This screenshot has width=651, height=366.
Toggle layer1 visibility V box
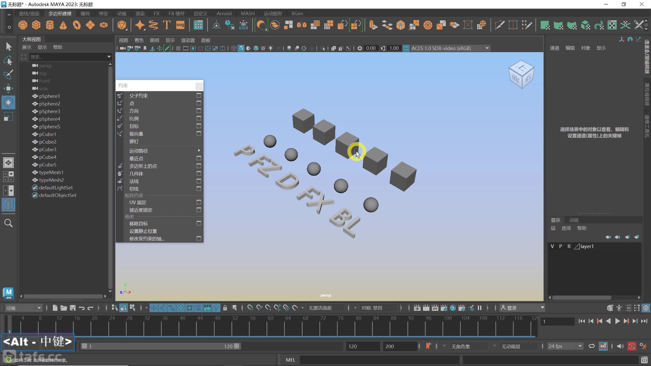(x=552, y=246)
